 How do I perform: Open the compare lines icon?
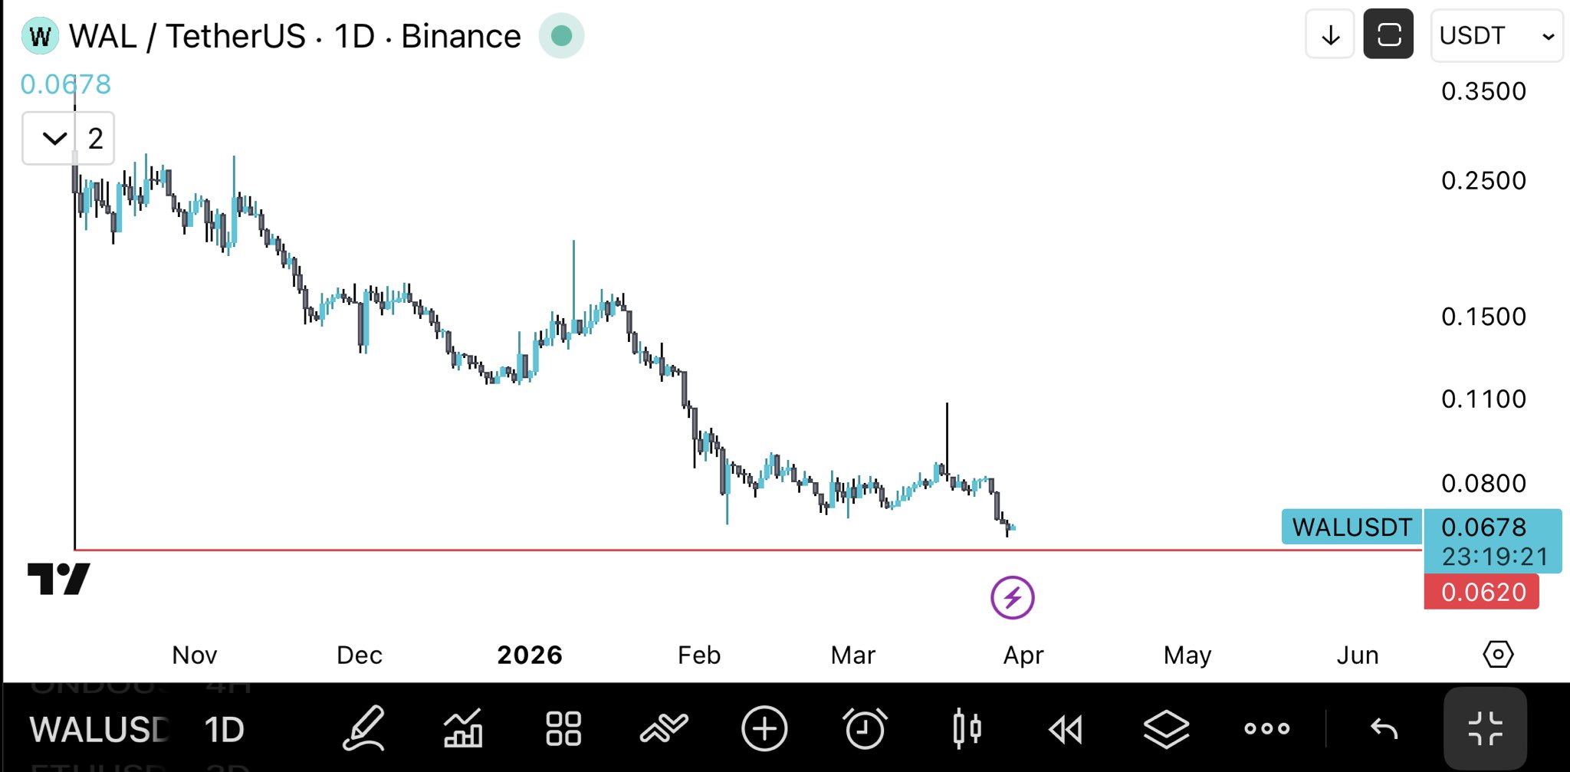click(x=664, y=728)
